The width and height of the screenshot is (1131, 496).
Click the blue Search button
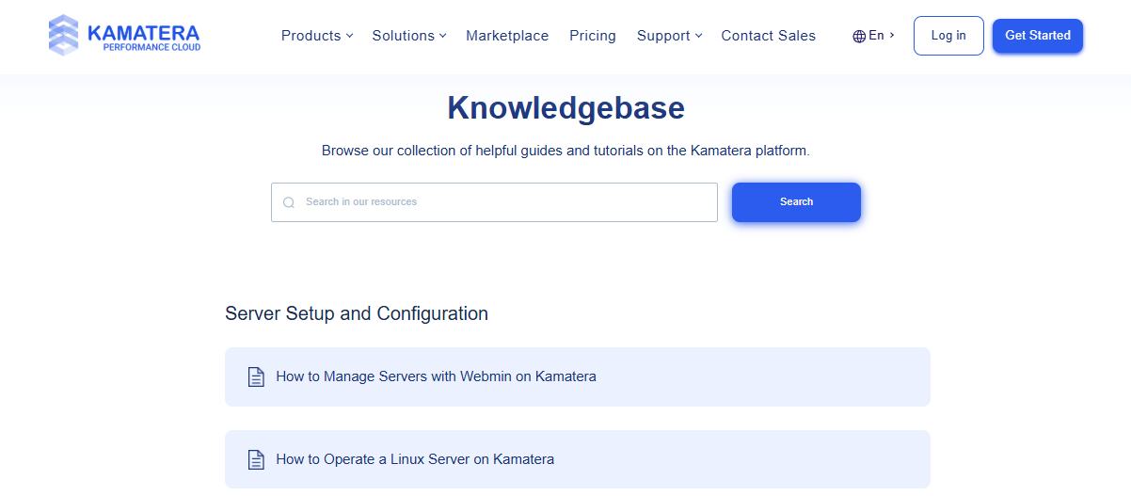click(796, 202)
